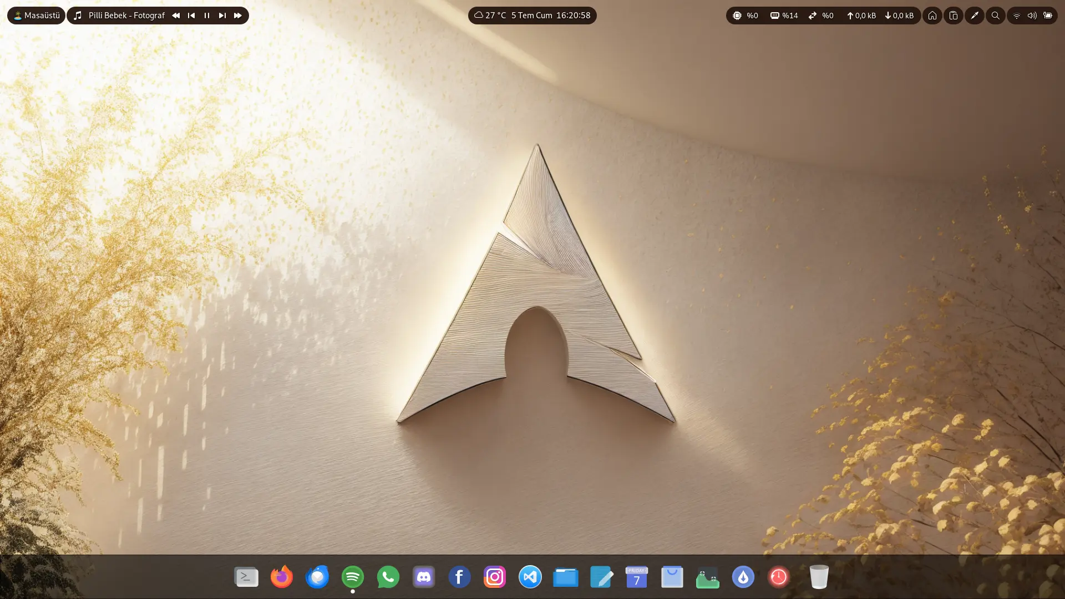Open Spotify from the dock

pos(353,577)
